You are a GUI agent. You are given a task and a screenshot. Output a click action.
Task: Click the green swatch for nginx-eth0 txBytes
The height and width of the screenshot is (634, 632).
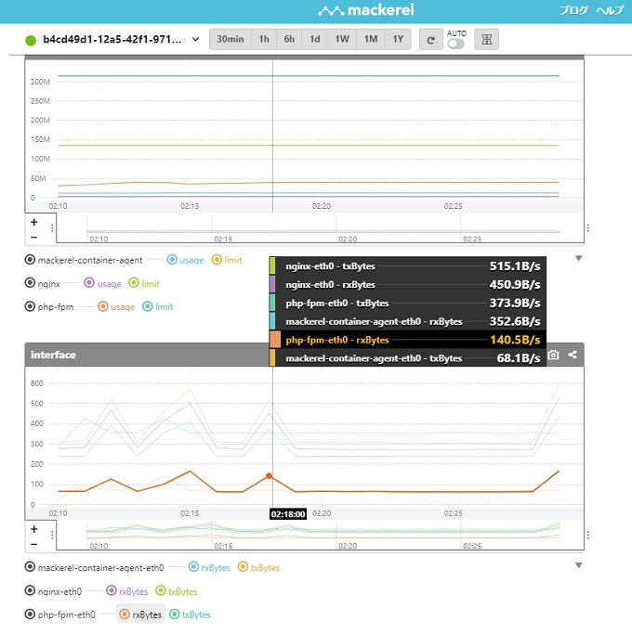click(272, 266)
